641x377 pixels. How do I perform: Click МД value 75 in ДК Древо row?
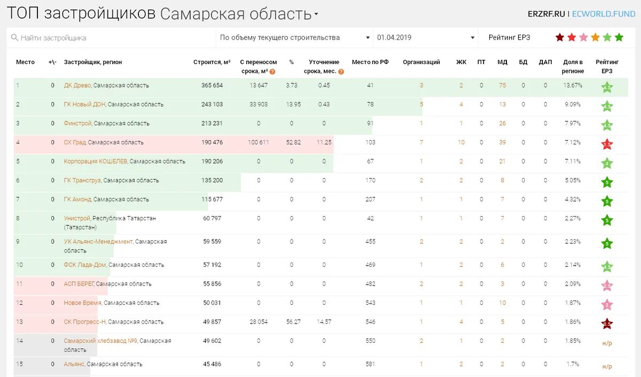502,86
